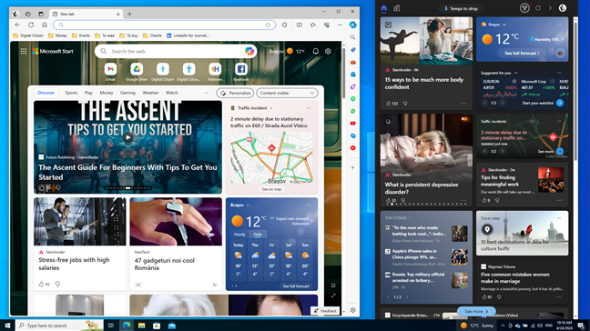The image size is (590, 331).
Task: Open Microsoft Edge from the taskbar
Action: coord(127,326)
